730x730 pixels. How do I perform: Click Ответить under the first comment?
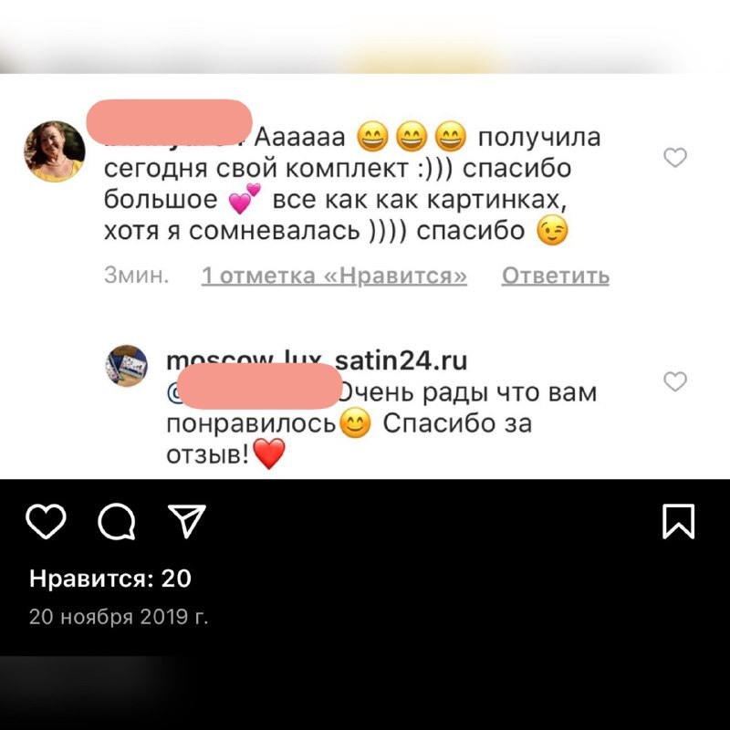[x=556, y=276]
